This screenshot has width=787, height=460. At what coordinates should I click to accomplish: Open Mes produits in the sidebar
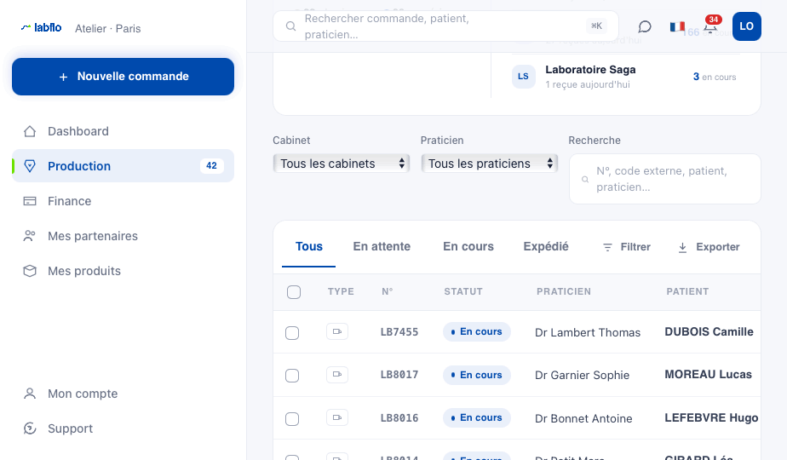[123, 271]
